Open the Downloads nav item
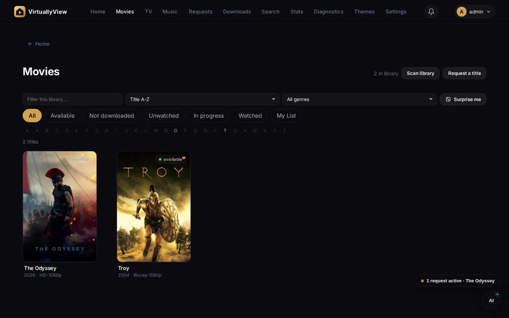The height and width of the screenshot is (318, 509). click(237, 12)
